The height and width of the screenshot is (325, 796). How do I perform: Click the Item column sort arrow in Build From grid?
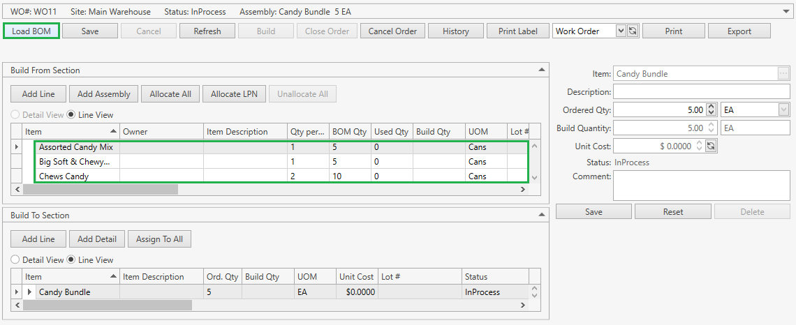(x=114, y=131)
